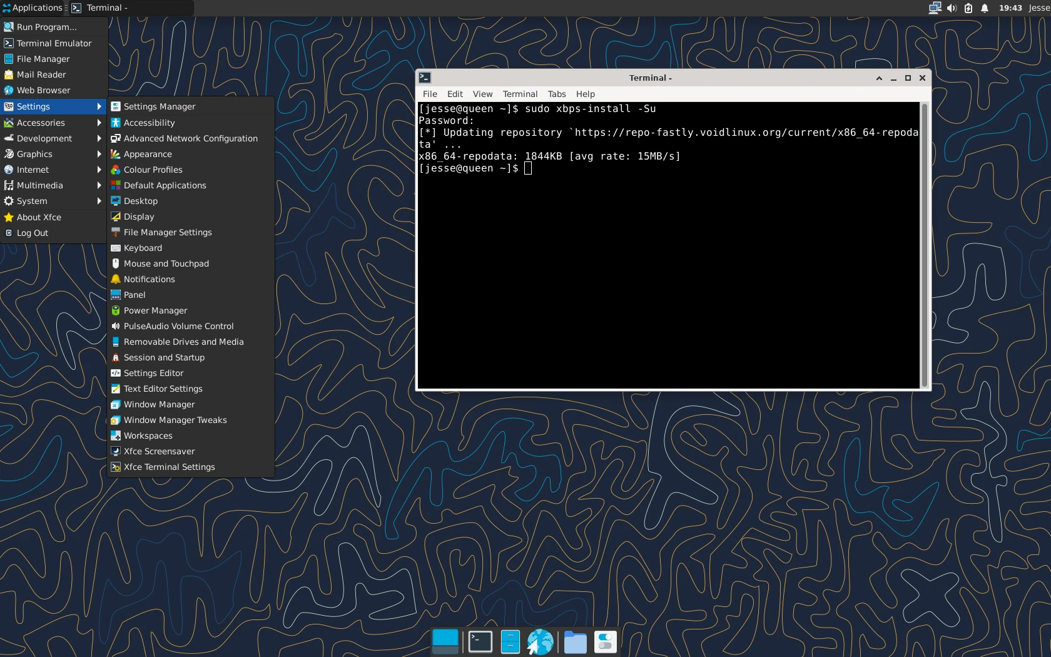Open PulseAudio Volume Control
The image size is (1051, 657).
pos(178,326)
